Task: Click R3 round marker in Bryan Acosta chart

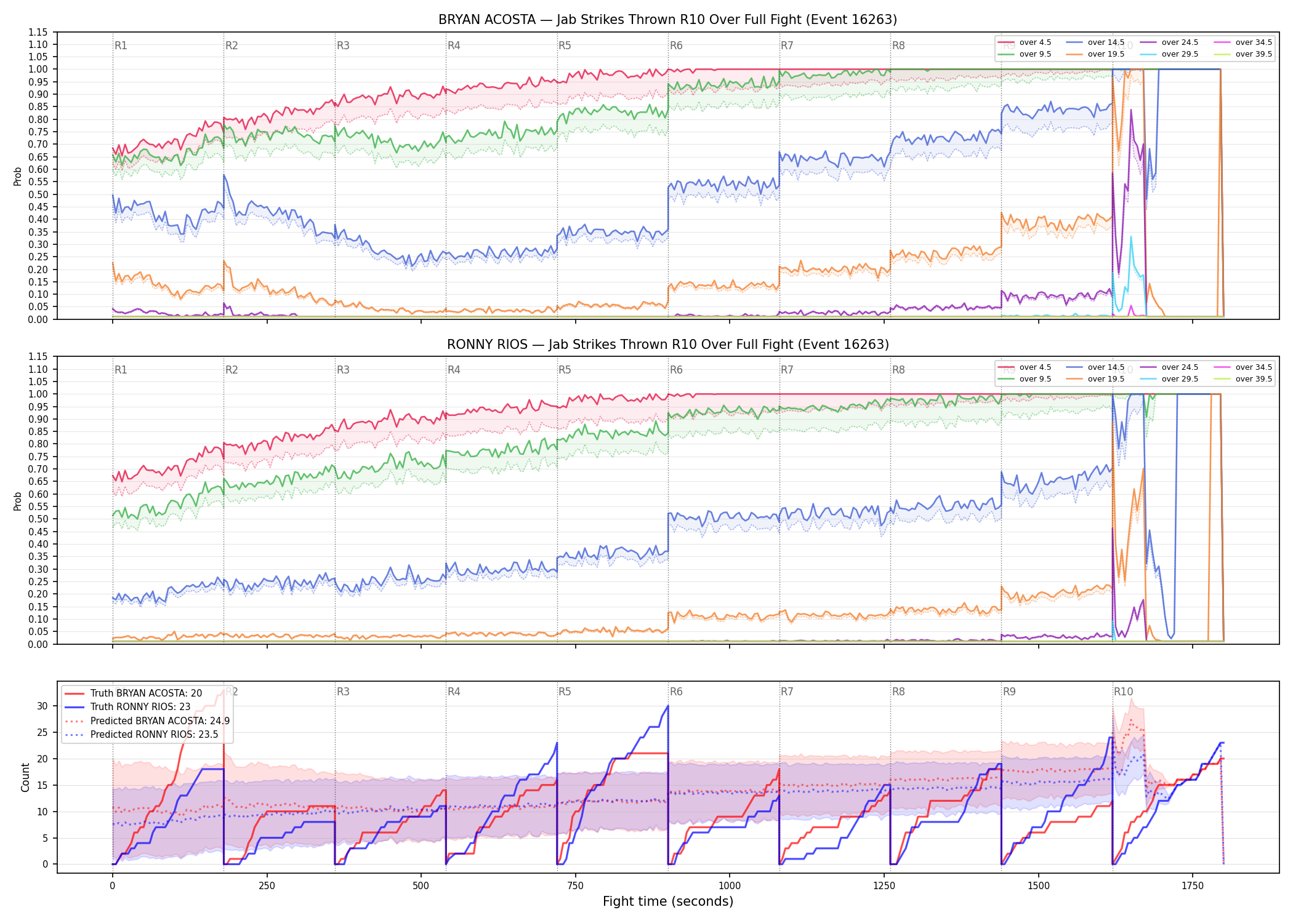Action: [343, 46]
